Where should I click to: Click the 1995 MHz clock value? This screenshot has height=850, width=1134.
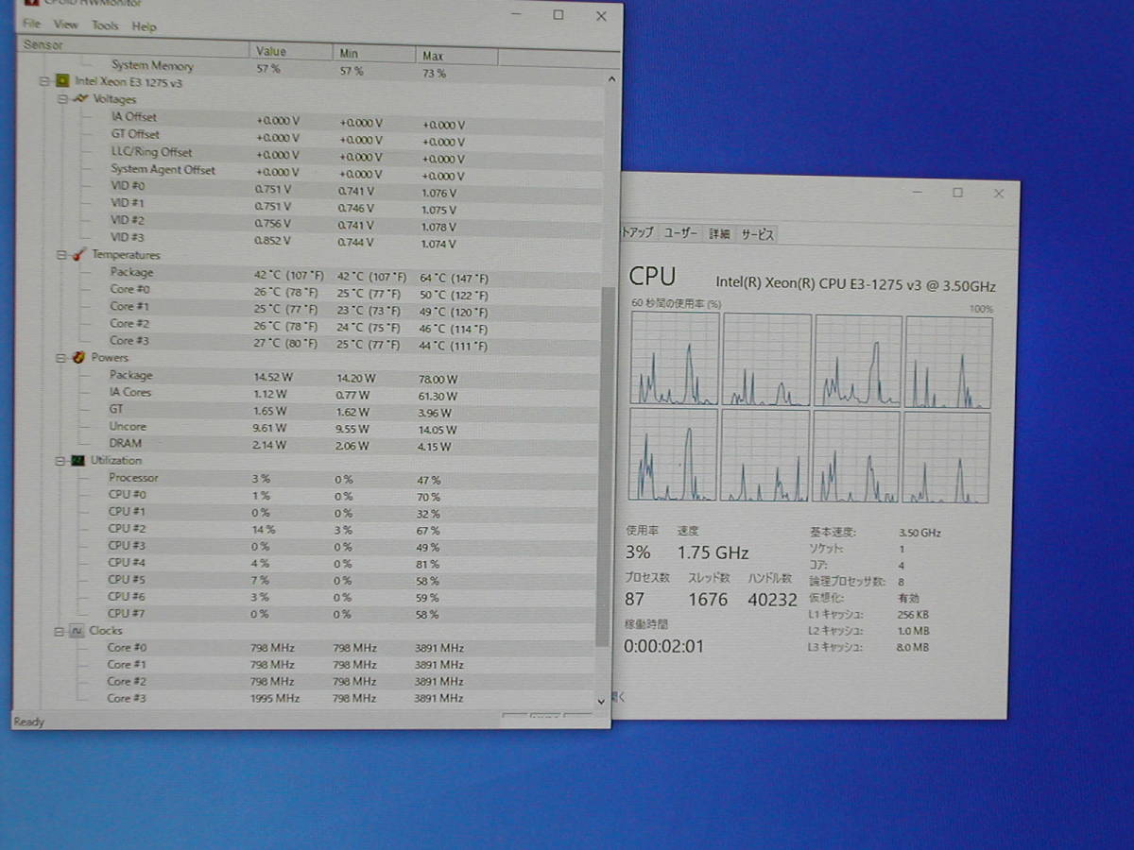pyautogui.click(x=275, y=699)
